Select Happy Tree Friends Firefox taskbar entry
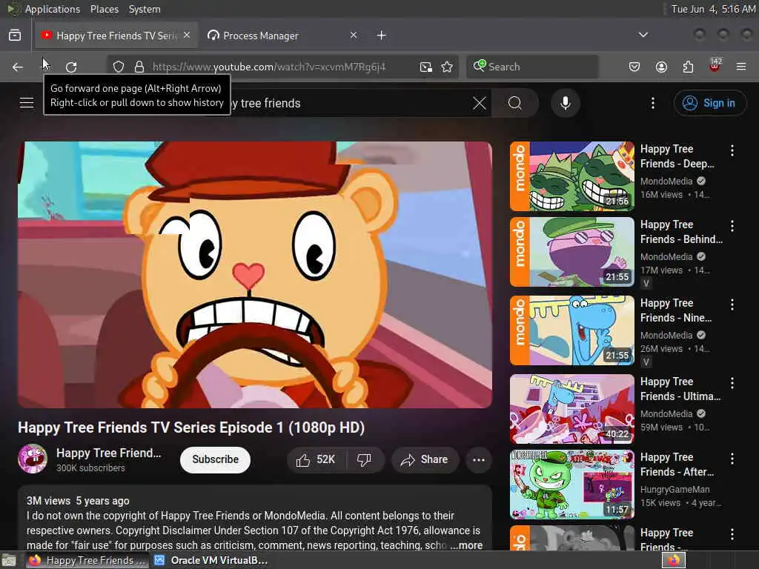759x569 pixels. click(x=87, y=560)
